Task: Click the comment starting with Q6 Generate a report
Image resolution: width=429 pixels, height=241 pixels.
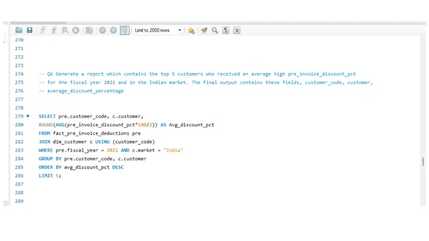Action: [x=197, y=74]
